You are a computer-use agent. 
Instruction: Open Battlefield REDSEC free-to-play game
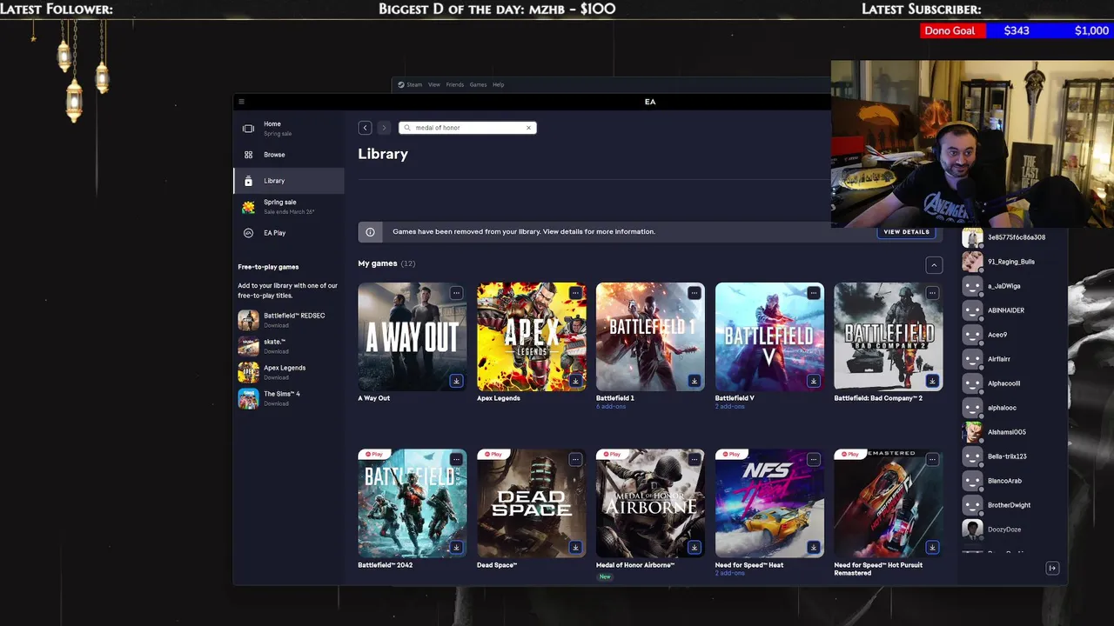[x=289, y=320]
